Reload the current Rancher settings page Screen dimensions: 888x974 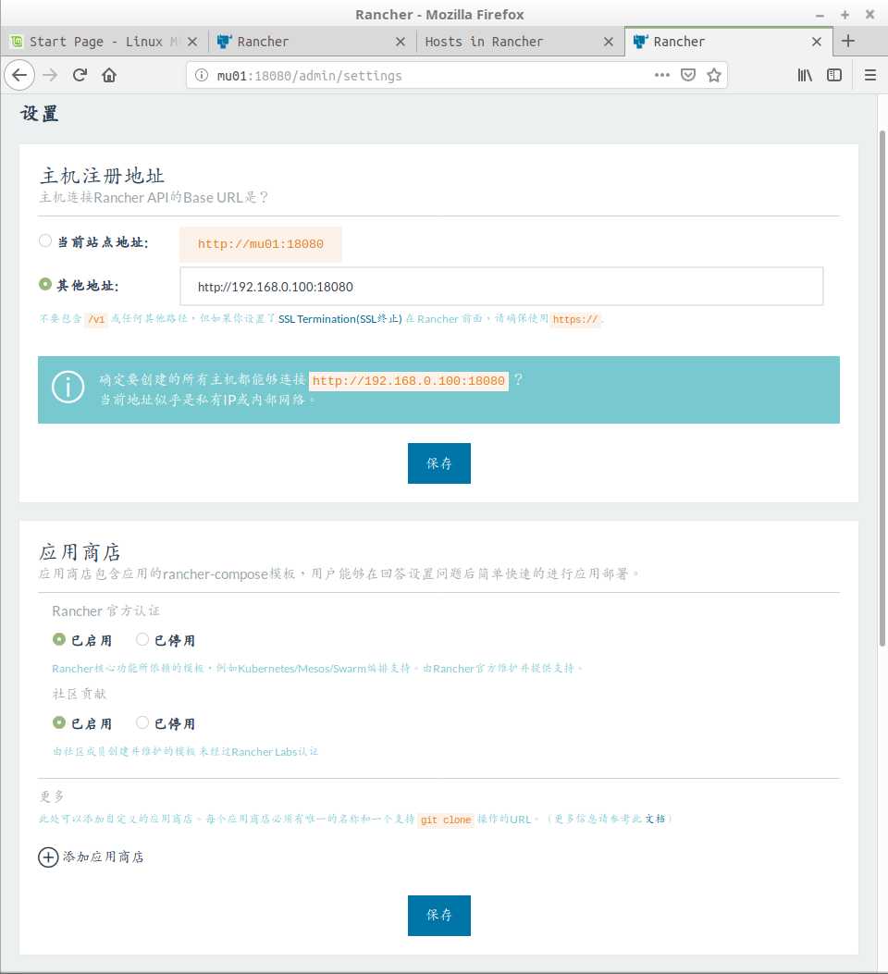coord(80,75)
